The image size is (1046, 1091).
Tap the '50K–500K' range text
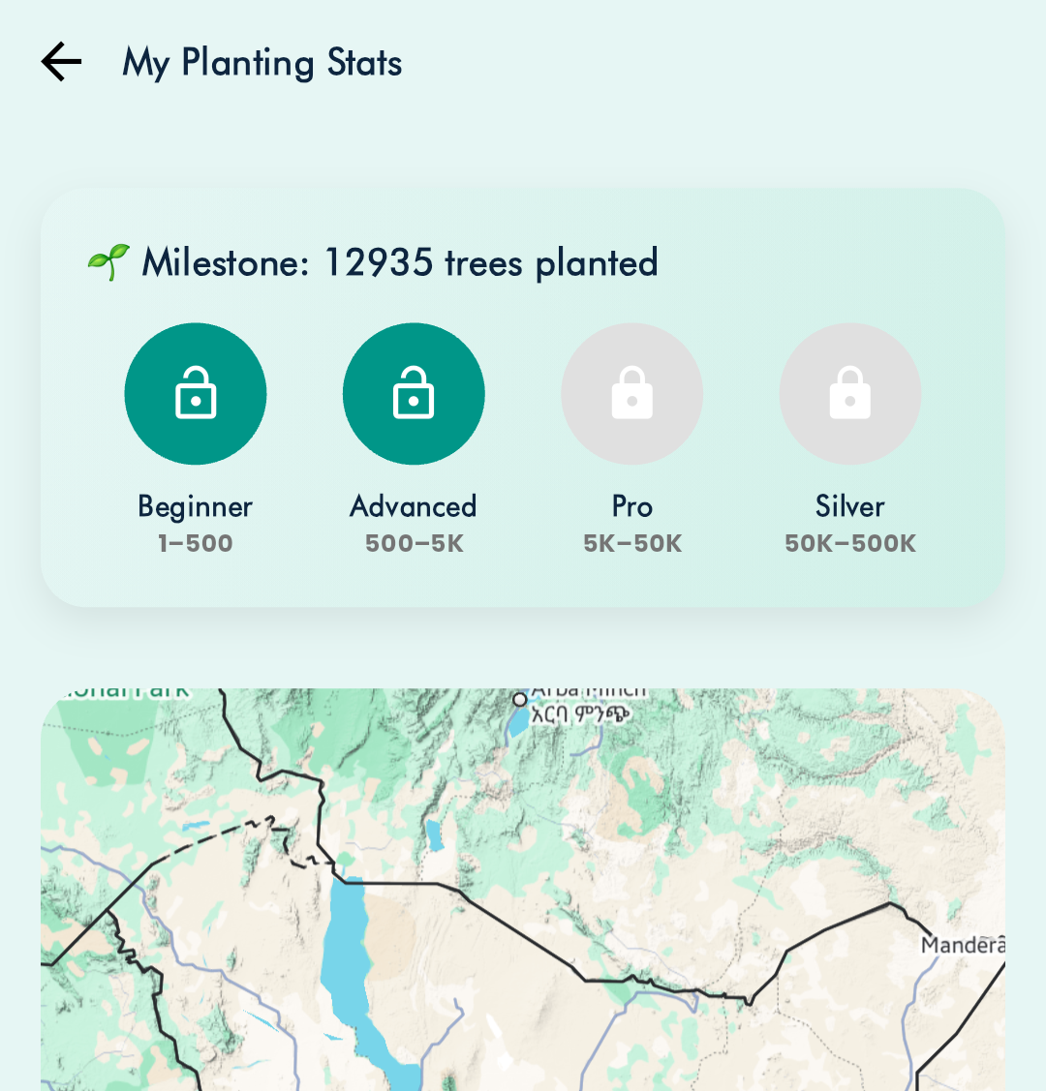[x=850, y=543]
